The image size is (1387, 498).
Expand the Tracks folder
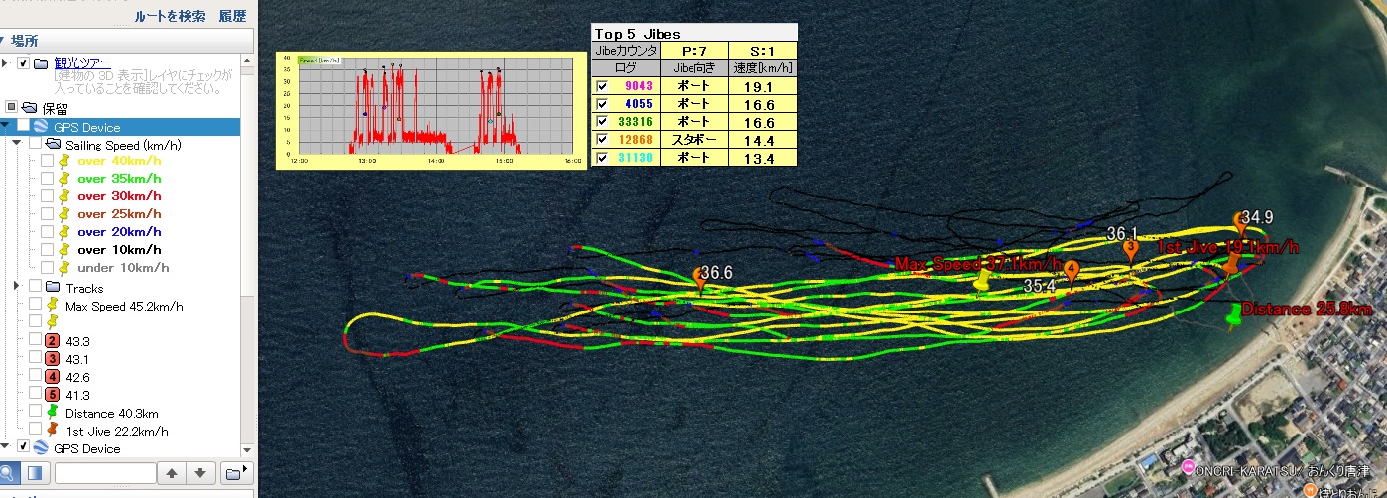click(x=17, y=288)
